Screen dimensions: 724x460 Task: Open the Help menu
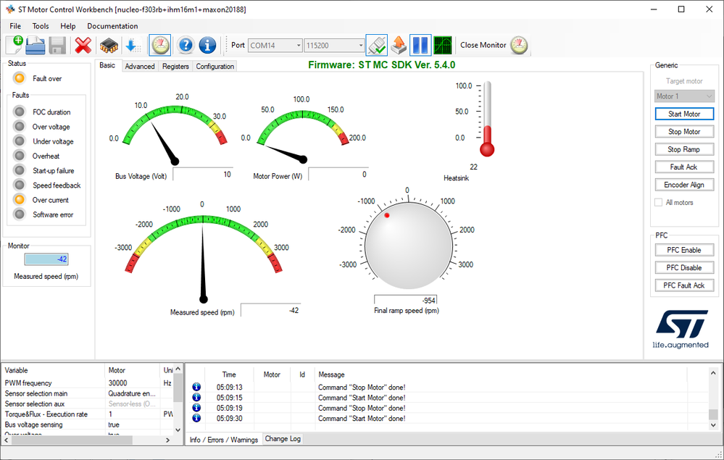(x=68, y=26)
